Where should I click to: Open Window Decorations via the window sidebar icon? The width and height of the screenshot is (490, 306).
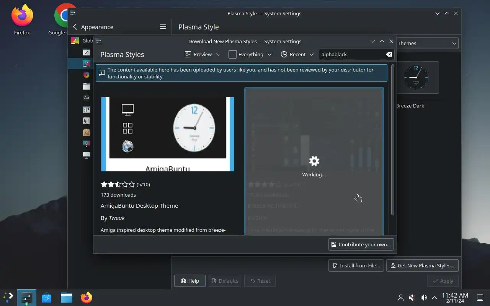[87, 86]
